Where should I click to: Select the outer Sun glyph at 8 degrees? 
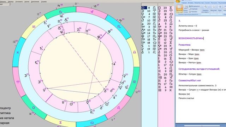pos(107,104)
